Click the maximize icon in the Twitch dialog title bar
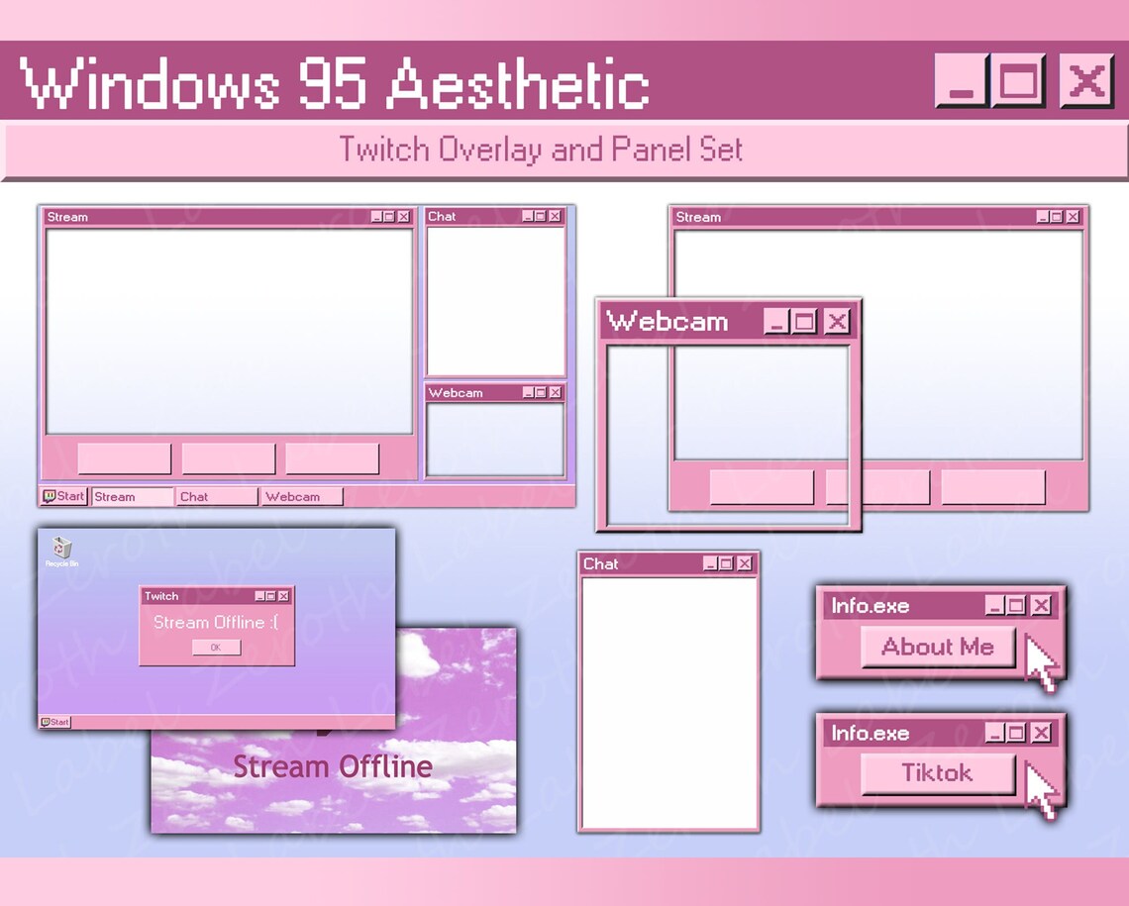This screenshot has width=1129, height=906. tap(270, 597)
